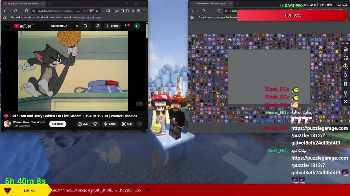Reload the puzzle page
The width and height of the screenshot is (350, 196).
tap(203, 11)
